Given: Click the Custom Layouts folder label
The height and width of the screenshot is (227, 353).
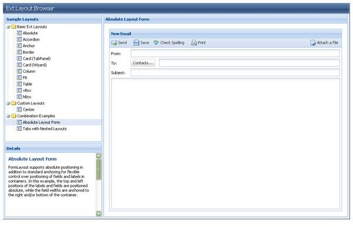Looking at the screenshot, I should 31,103.
